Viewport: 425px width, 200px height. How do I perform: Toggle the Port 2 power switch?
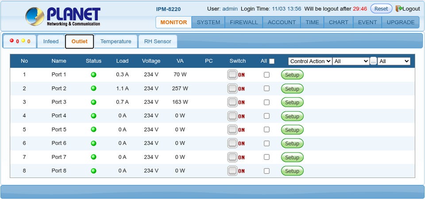(x=232, y=89)
